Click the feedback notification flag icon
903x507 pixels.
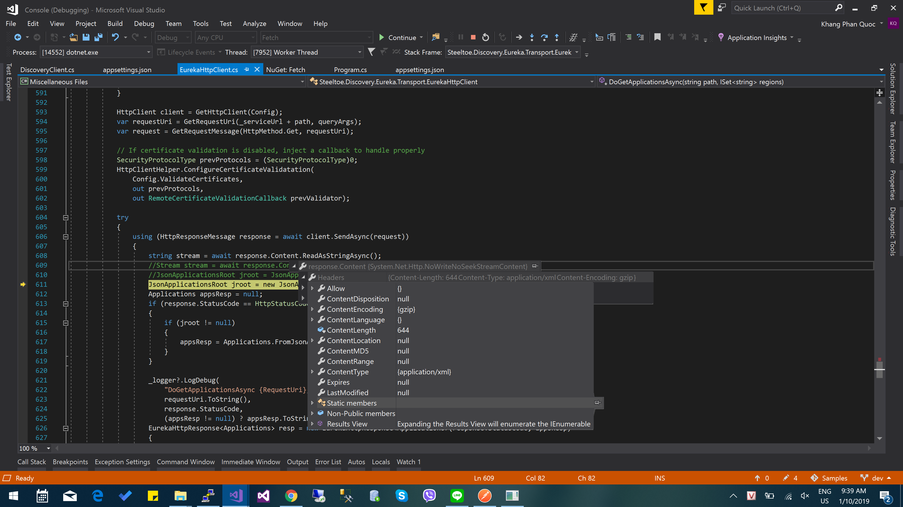click(703, 8)
